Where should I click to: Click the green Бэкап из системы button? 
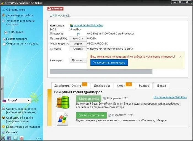pos(91,115)
